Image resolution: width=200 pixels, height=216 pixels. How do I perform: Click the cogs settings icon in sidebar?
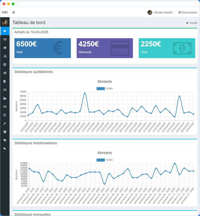point(5,73)
